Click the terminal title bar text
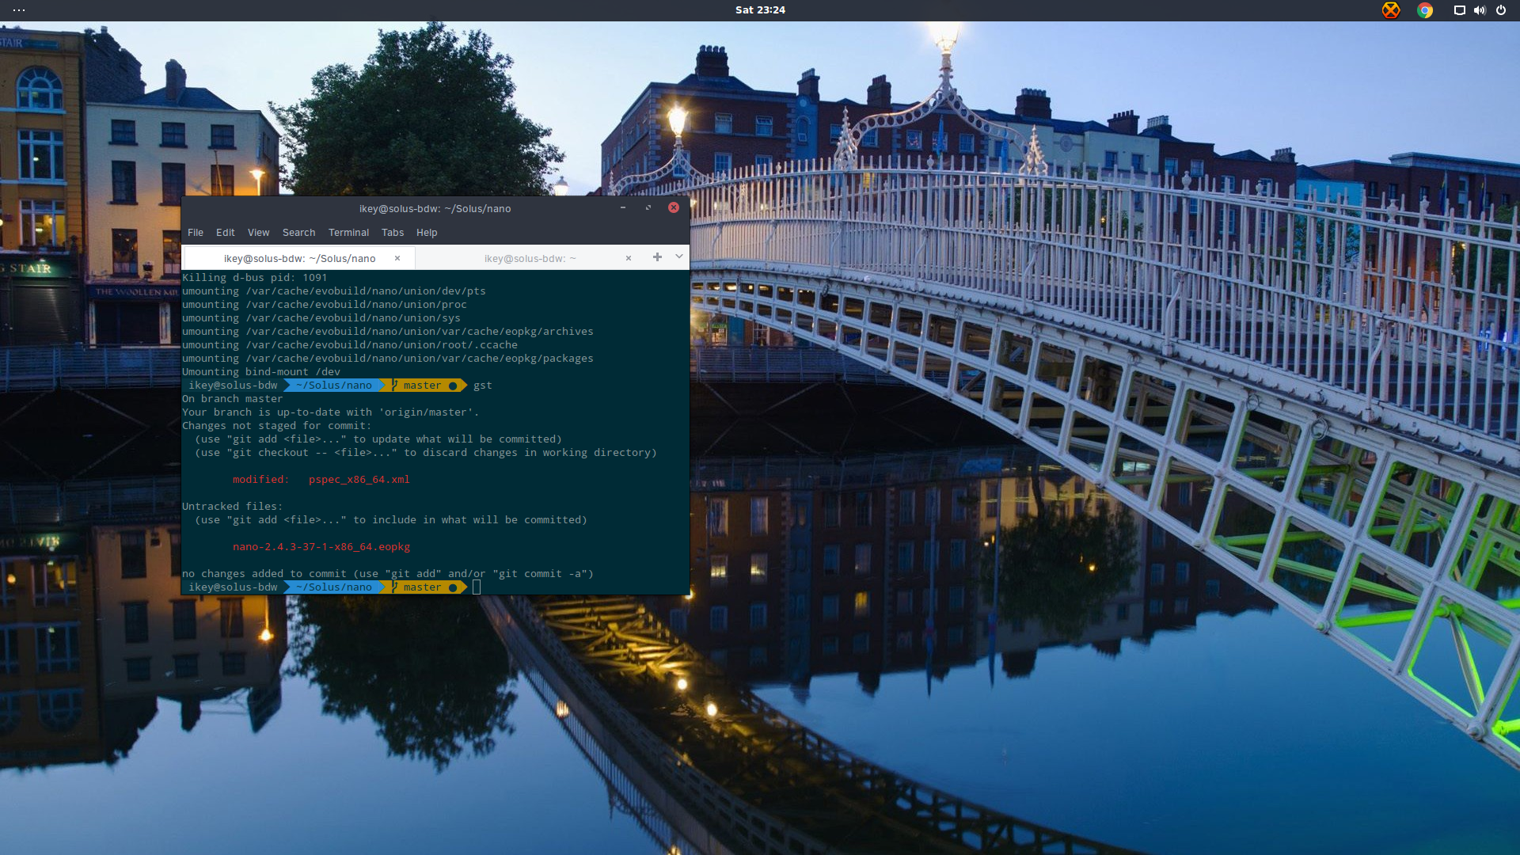This screenshot has height=855, width=1520. coord(435,209)
